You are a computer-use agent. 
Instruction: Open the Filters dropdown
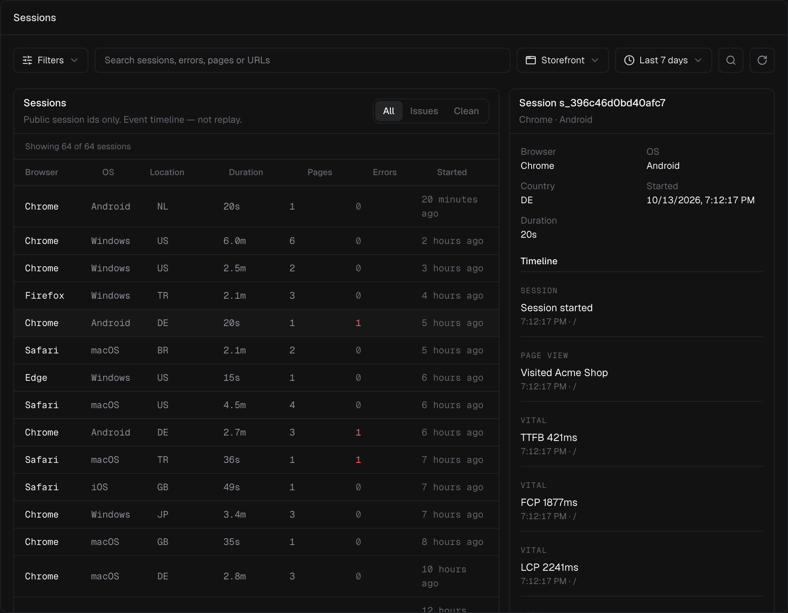click(x=51, y=60)
